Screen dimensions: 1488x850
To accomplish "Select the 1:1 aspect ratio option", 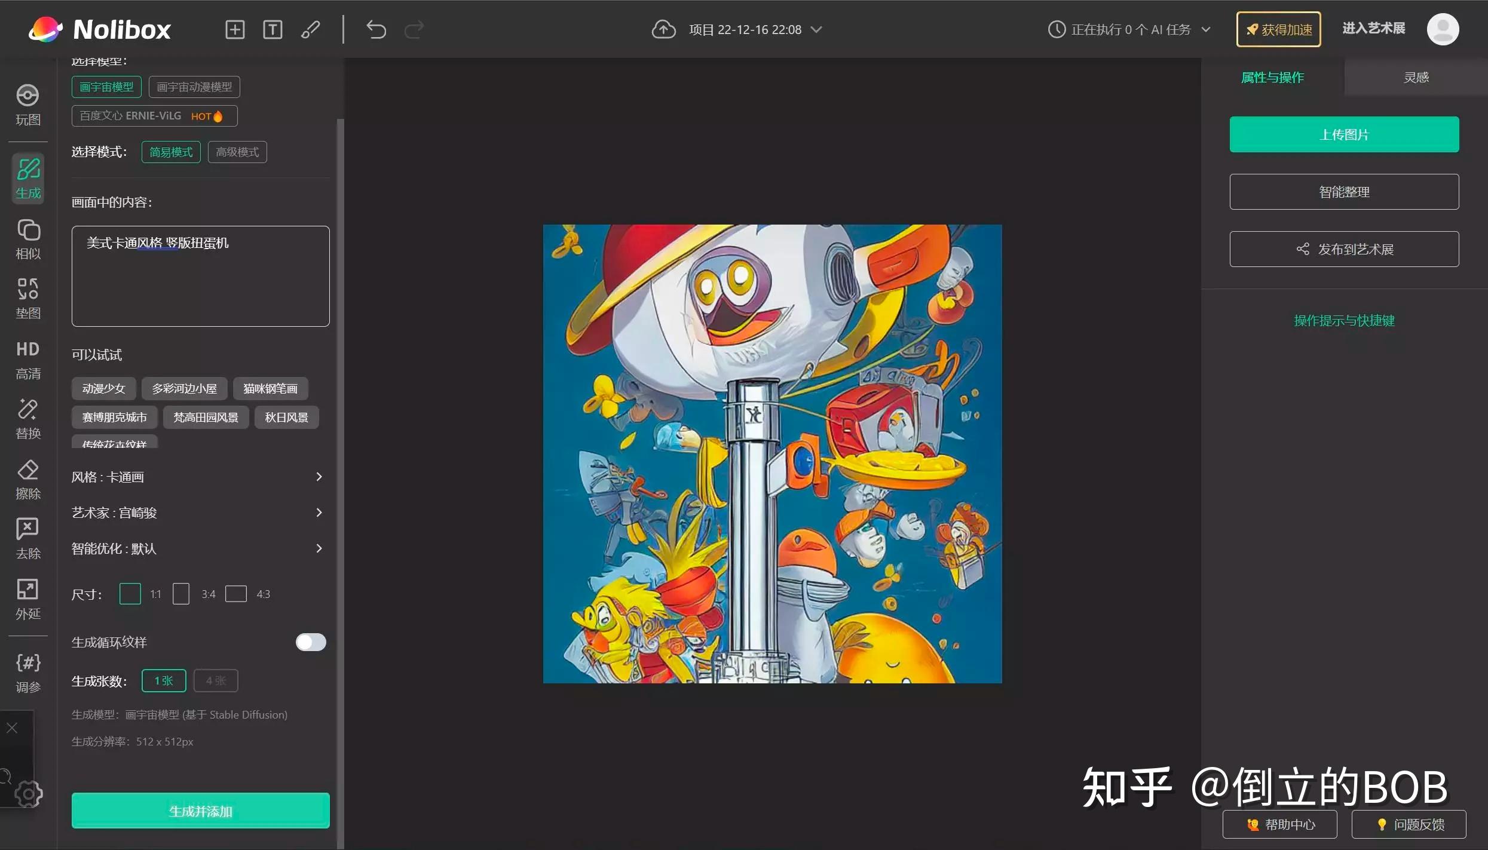I will [x=130, y=594].
